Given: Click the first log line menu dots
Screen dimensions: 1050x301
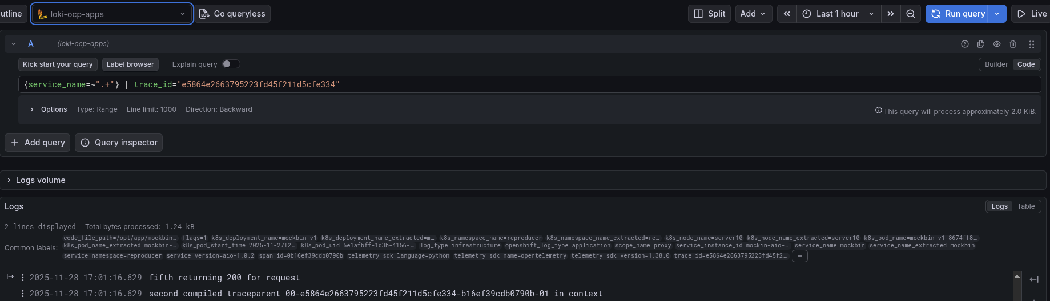Looking at the screenshot, I should click(x=23, y=278).
